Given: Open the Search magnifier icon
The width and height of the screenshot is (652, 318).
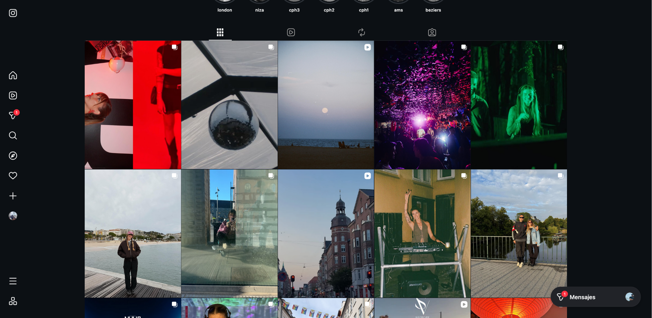Looking at the screenshot, I should (13, 135).
